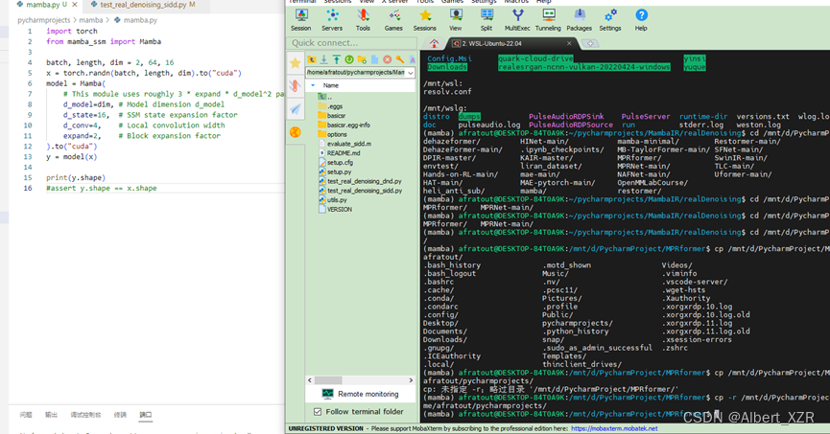Click the SFTP horizontal scrollbar left arrow

coord(310,380)
